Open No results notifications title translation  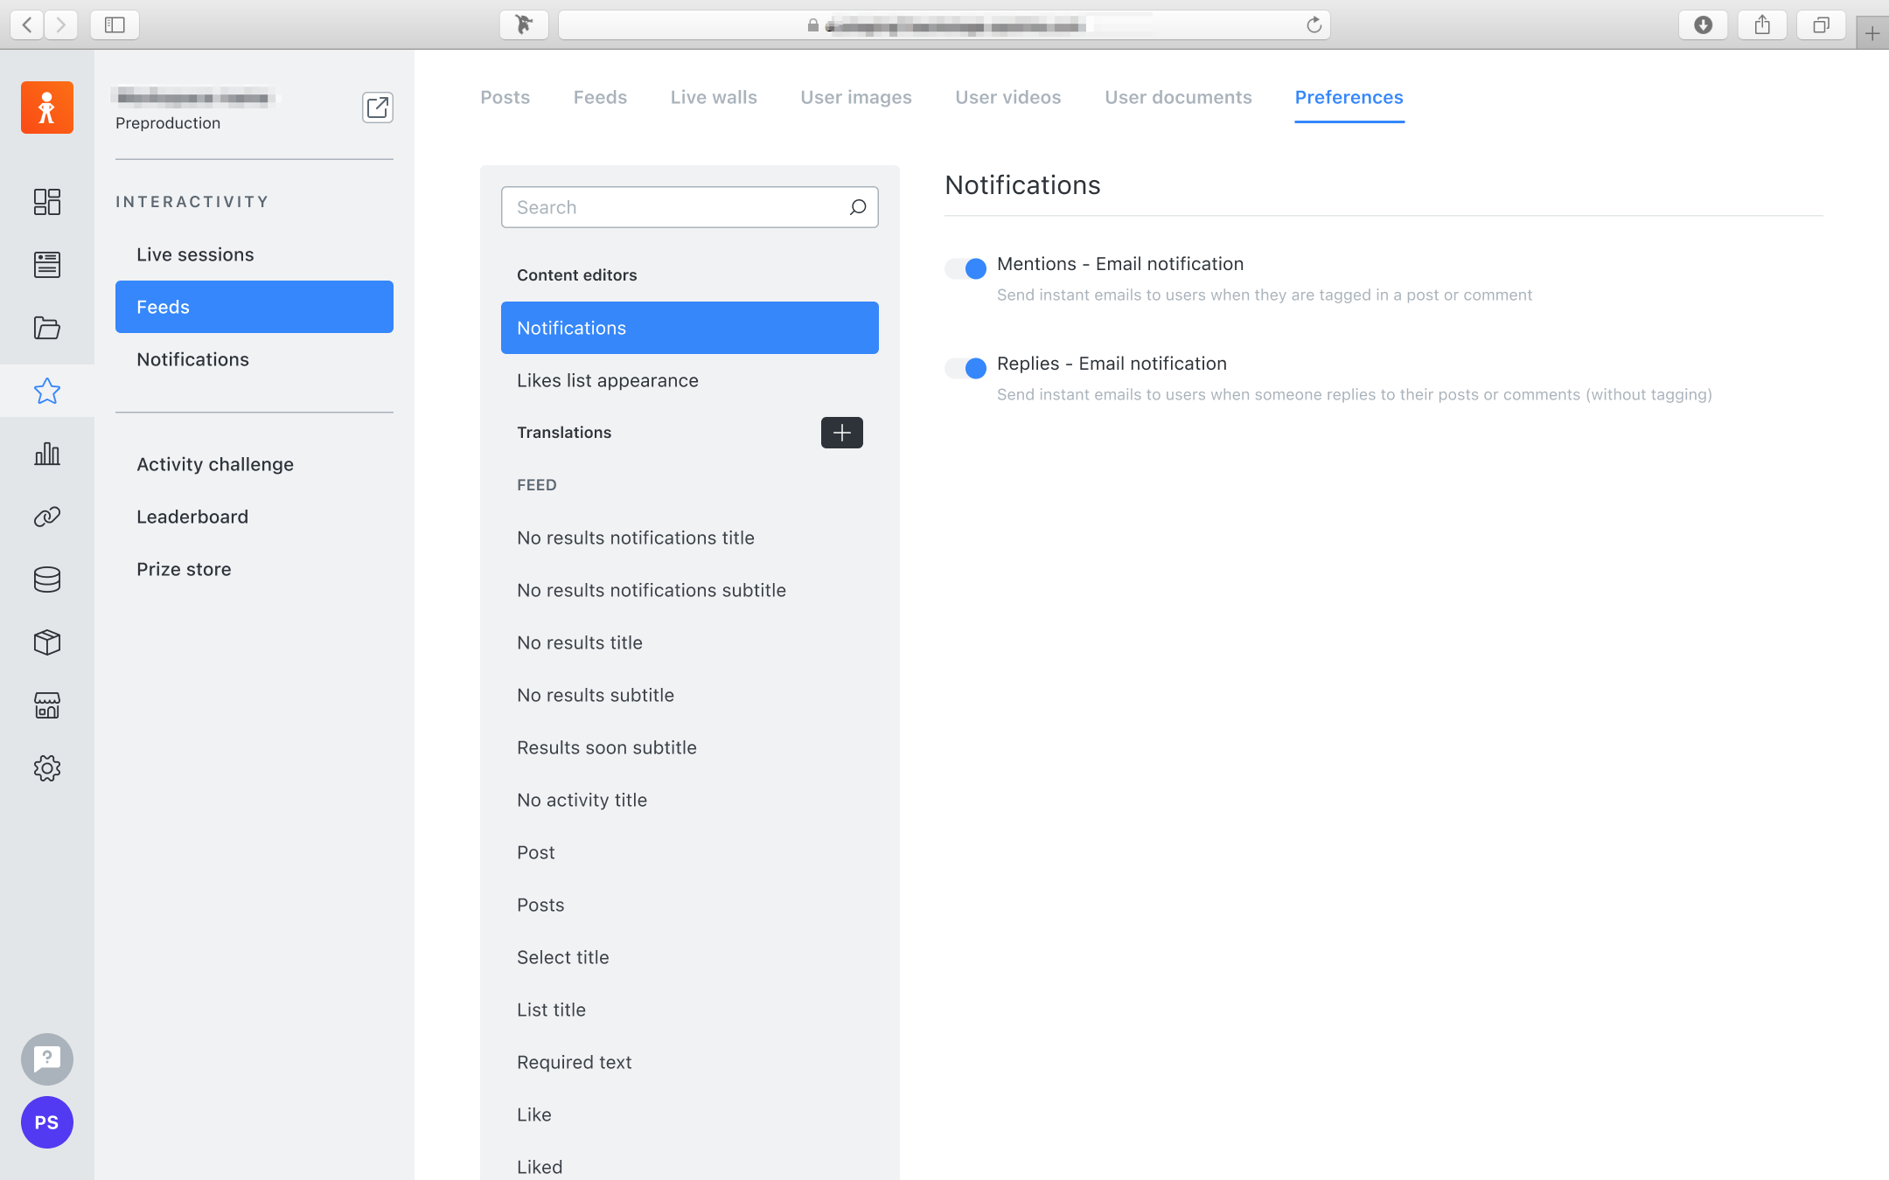point(690,538)
